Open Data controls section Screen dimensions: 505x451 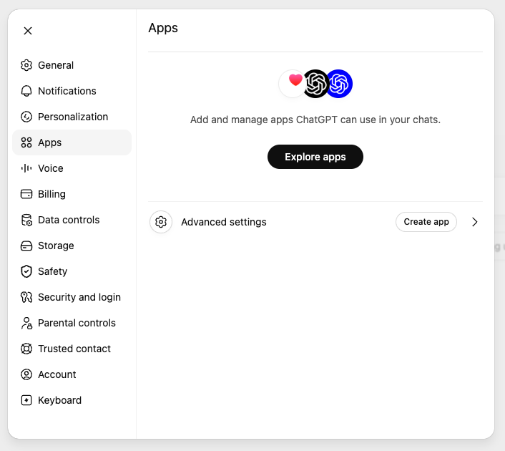pos(72,220)
